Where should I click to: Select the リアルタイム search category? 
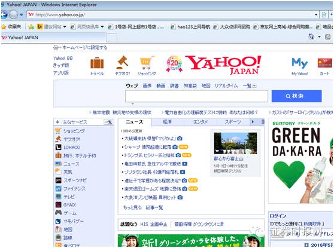pyautogui.click(x=226, y=85)
